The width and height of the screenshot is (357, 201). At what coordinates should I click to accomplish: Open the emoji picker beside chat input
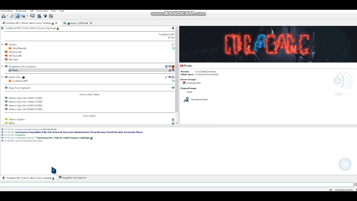coord(355,185)
